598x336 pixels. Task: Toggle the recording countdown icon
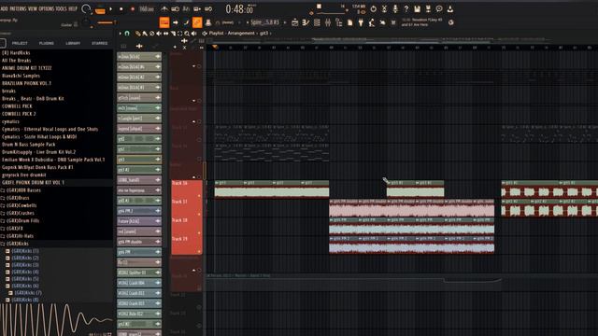186,8
